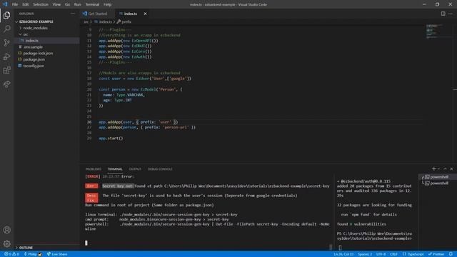The image size is (457, 257).
Task: Open the Terminal menu
Action: (92, 4)
